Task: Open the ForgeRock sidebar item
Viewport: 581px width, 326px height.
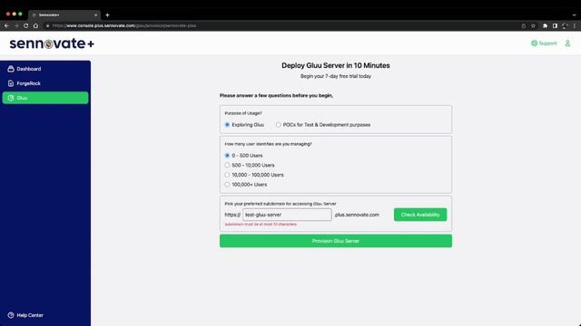Action: pos(45,83)
